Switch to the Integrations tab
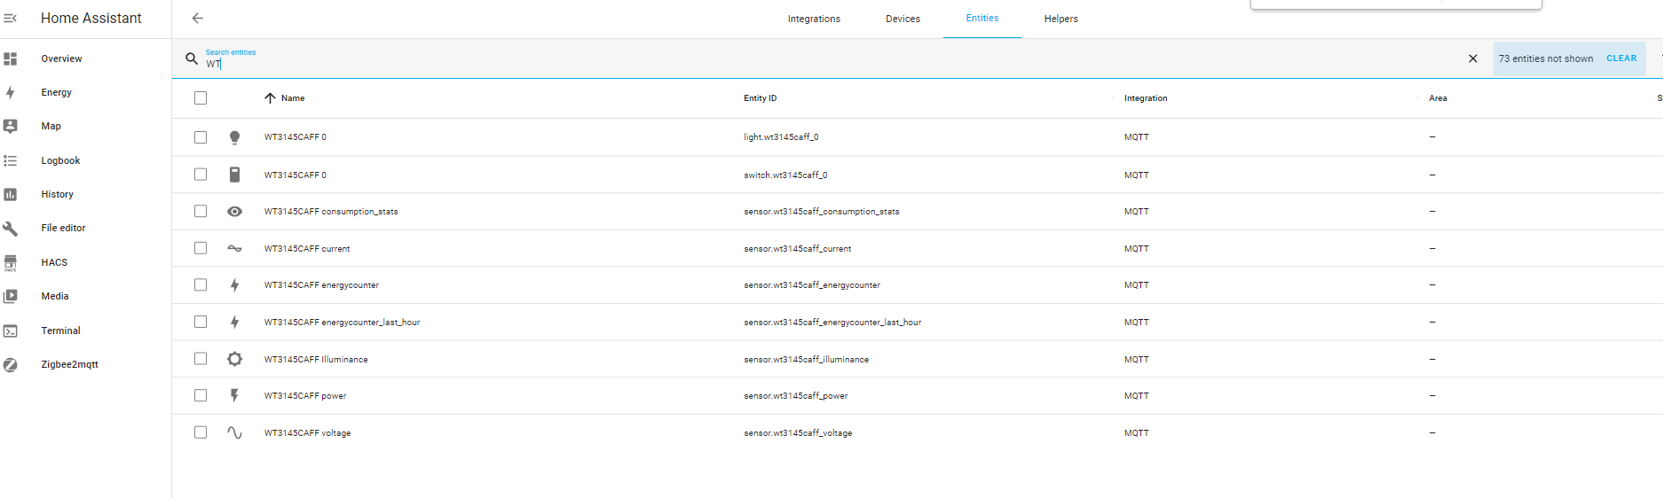Image resolution: width=1663 pixels, height=498 pixels. 814,19
